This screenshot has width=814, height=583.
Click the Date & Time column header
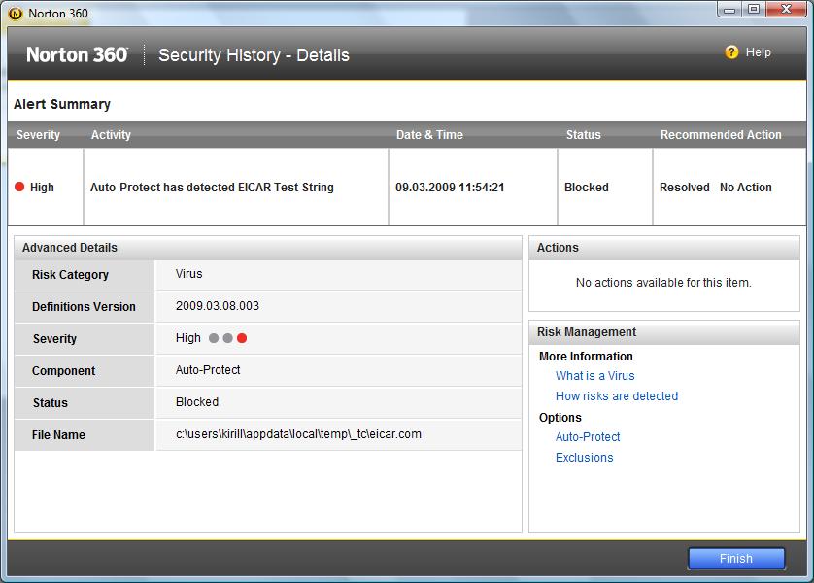point(430,135)
